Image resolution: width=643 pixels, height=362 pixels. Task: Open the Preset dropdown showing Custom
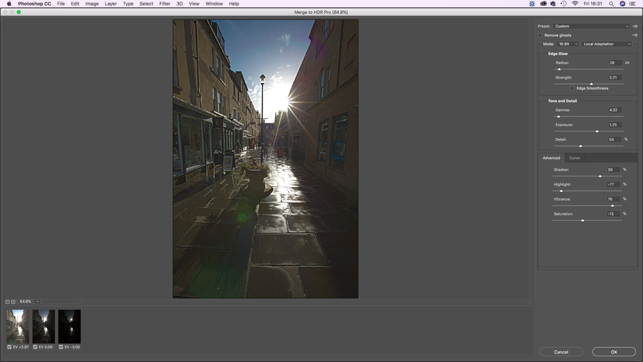point(591,26)
